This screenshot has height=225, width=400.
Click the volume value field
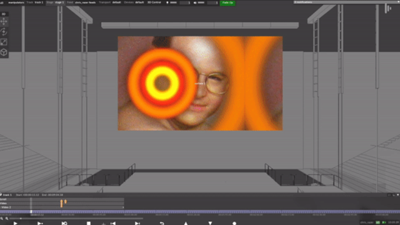tap(212, 2)
